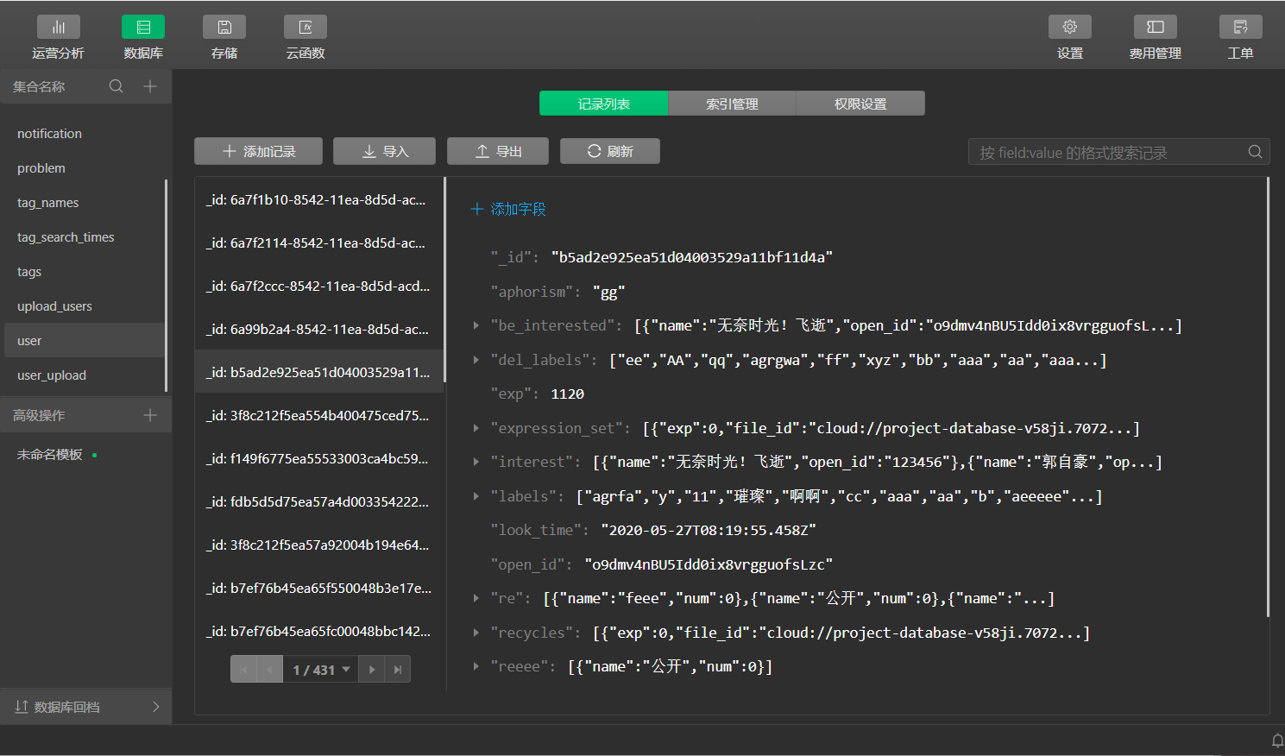Image resolution: width=1285 pixels, height=756 pixels.
Task: Switch to the 权限设置 tab
Action: click(x=860, y=104)
